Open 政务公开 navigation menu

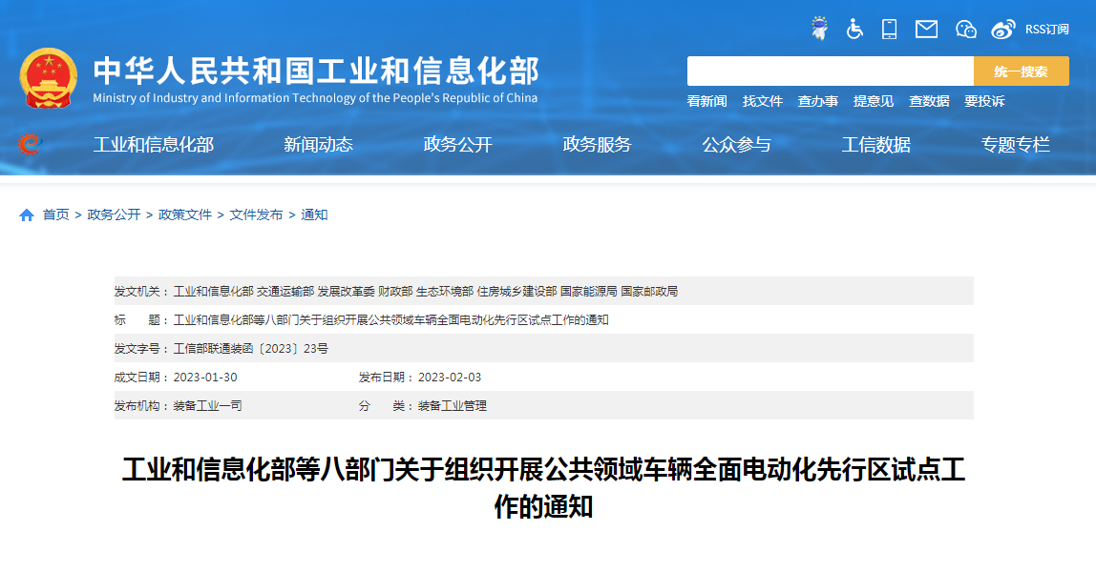coord(458,144)
